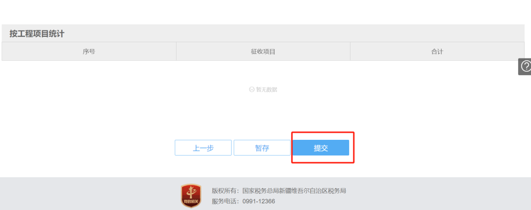The width and height of the screenshot is (531, 210).
Task: Select the 按工程项目统计 section title
Action: [x=36, y=34]
